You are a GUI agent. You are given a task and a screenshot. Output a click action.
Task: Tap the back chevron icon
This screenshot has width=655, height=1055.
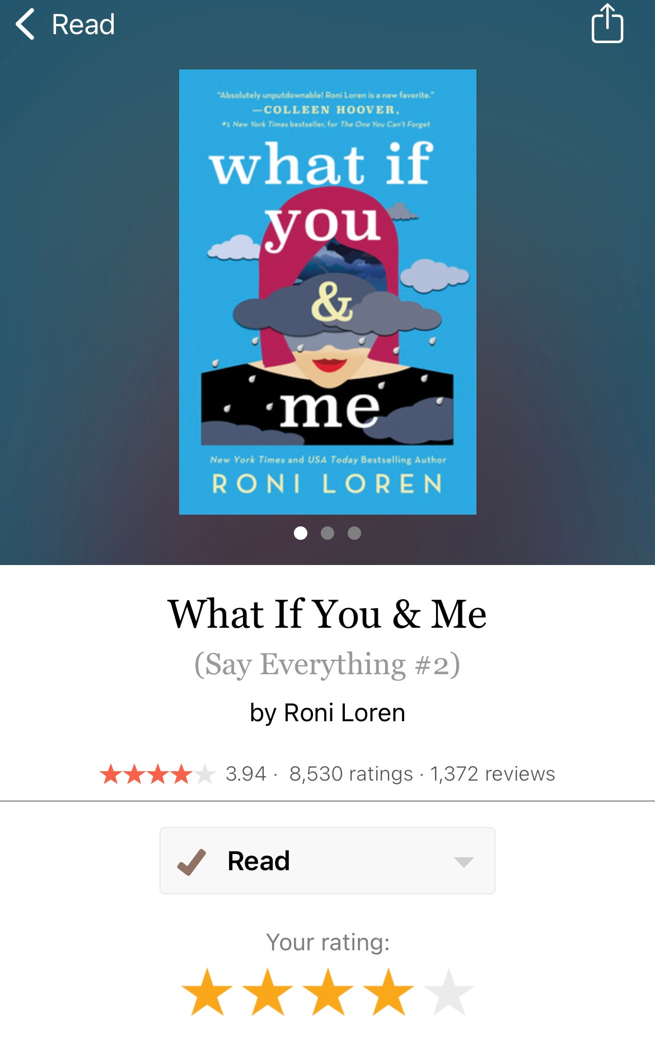coord(25,24)
